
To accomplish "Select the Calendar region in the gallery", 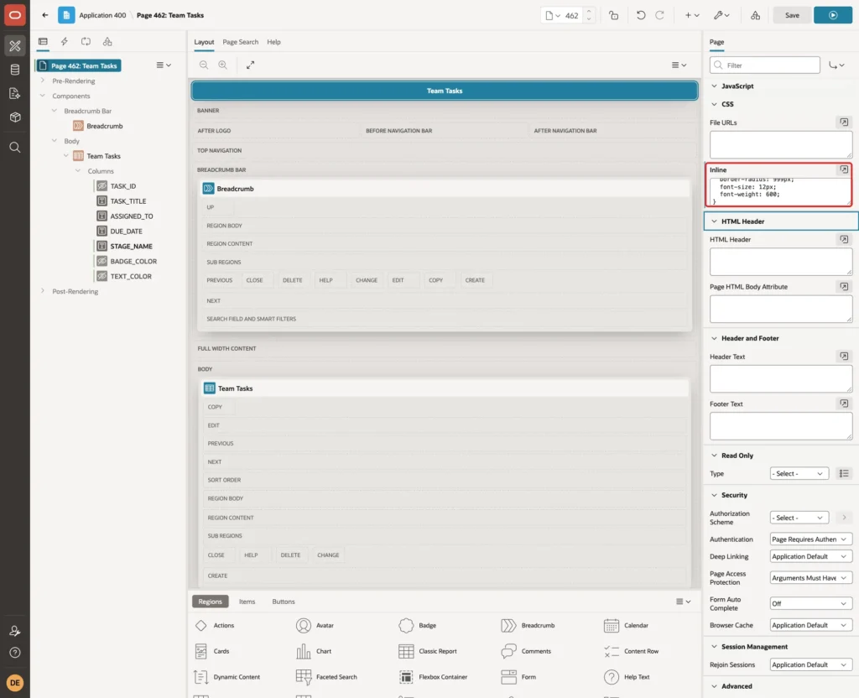I will 626,625.
